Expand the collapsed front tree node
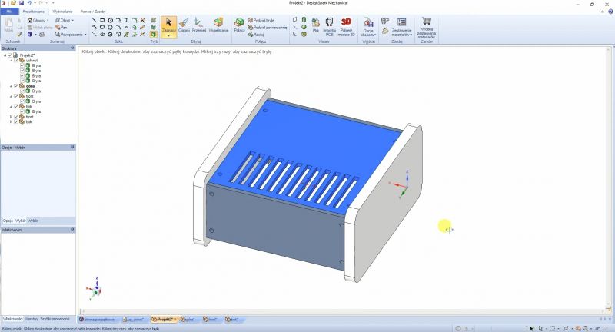This screenshot has height=332, width=615. 11,117
